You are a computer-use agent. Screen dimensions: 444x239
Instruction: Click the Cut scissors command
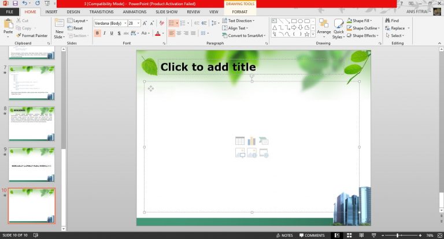tap(23, 21)
